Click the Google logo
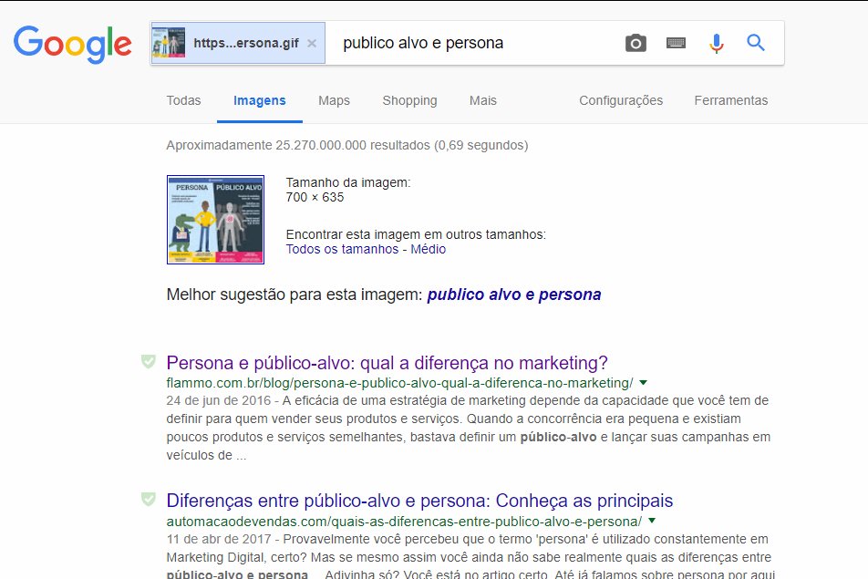This screenshot has height=579, width=868. (72, 44)
